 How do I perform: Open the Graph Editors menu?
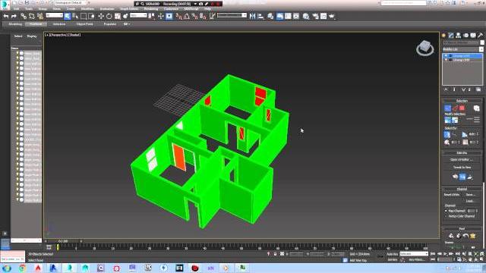pos(129,8)
